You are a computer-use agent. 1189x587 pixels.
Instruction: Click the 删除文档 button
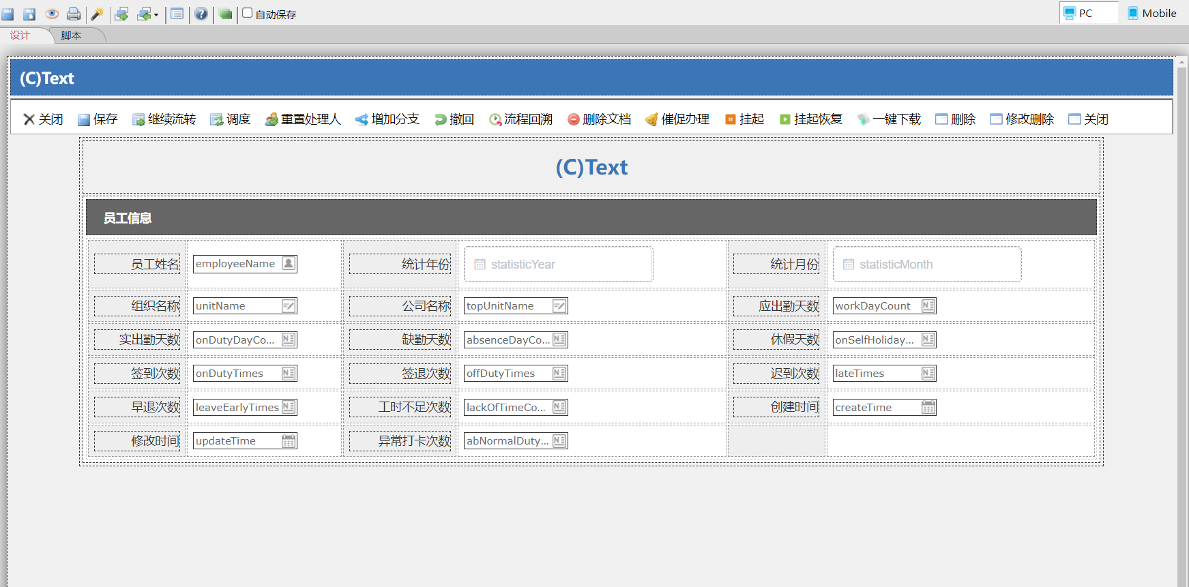pyautogui.click(x=600, y=119)
